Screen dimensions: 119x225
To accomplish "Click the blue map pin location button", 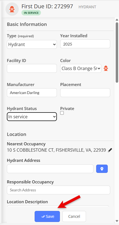I will [102, 169].
